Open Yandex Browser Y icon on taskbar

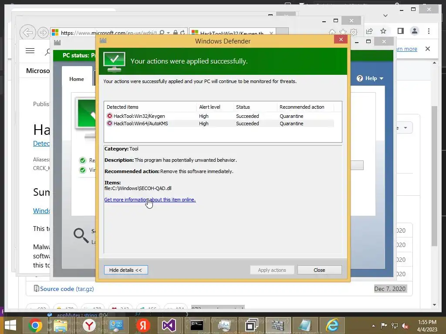coord(89,325)
